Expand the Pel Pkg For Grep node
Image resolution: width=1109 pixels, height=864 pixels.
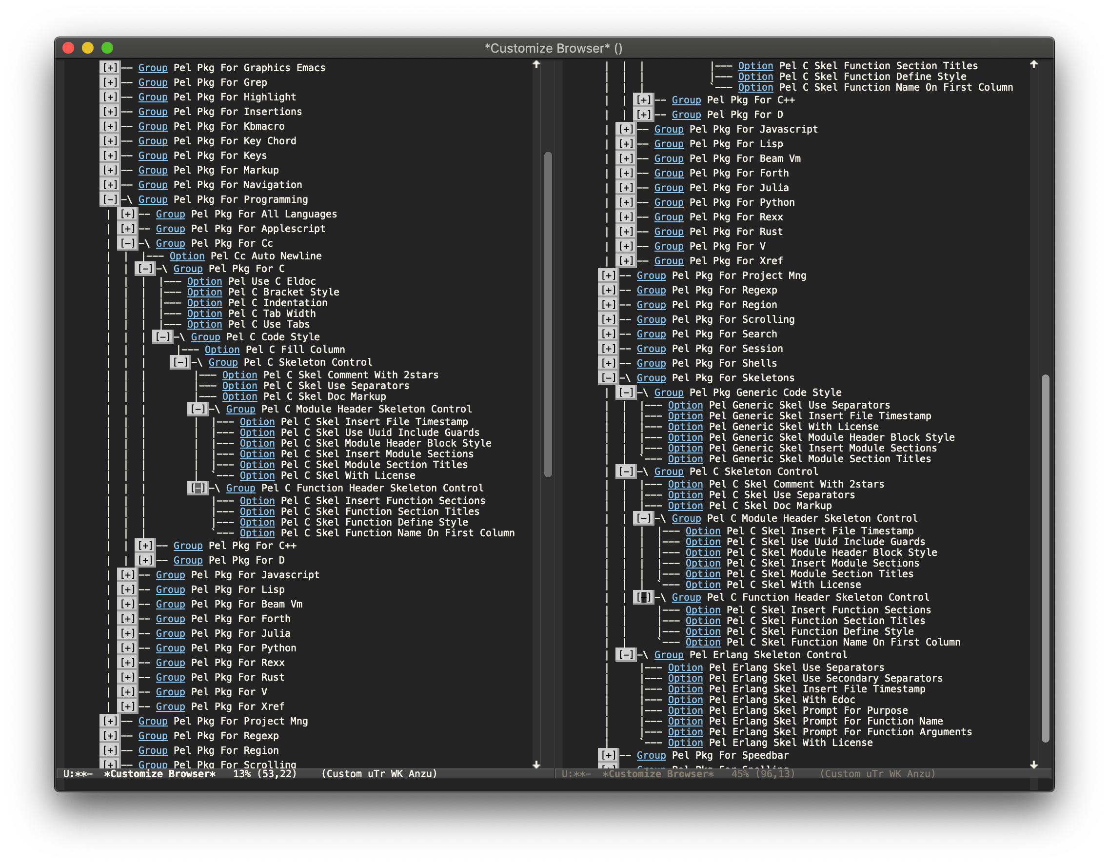tap(110, 82)
